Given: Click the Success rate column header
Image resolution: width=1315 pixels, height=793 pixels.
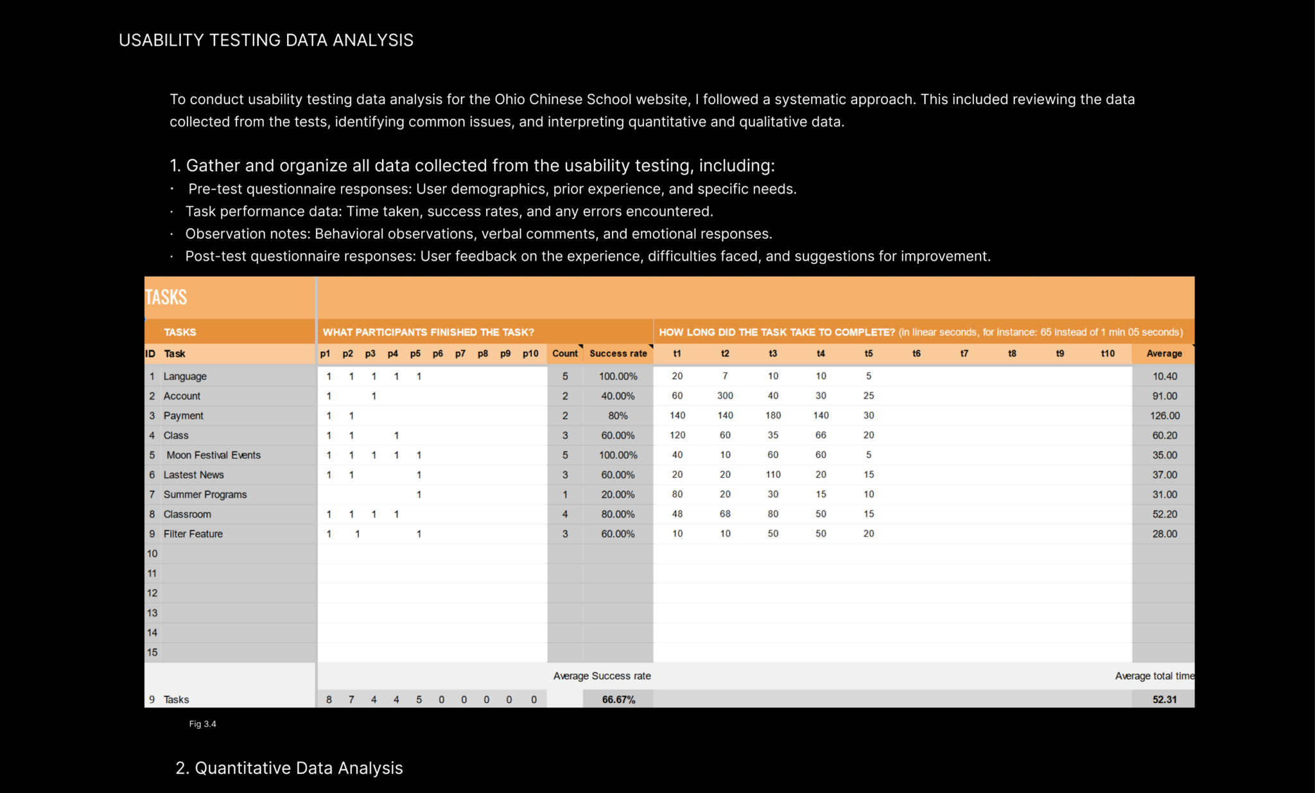Looking at the screenshot, I should click(618, 354).
